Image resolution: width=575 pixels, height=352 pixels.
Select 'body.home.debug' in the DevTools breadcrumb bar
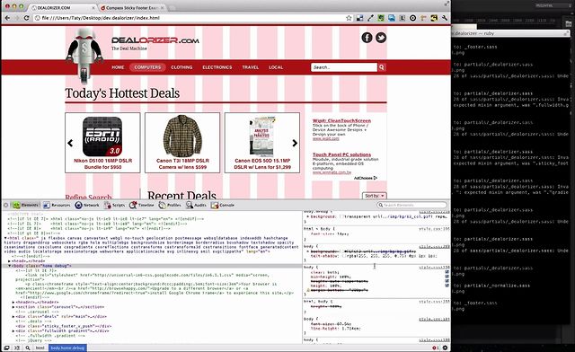67,348
